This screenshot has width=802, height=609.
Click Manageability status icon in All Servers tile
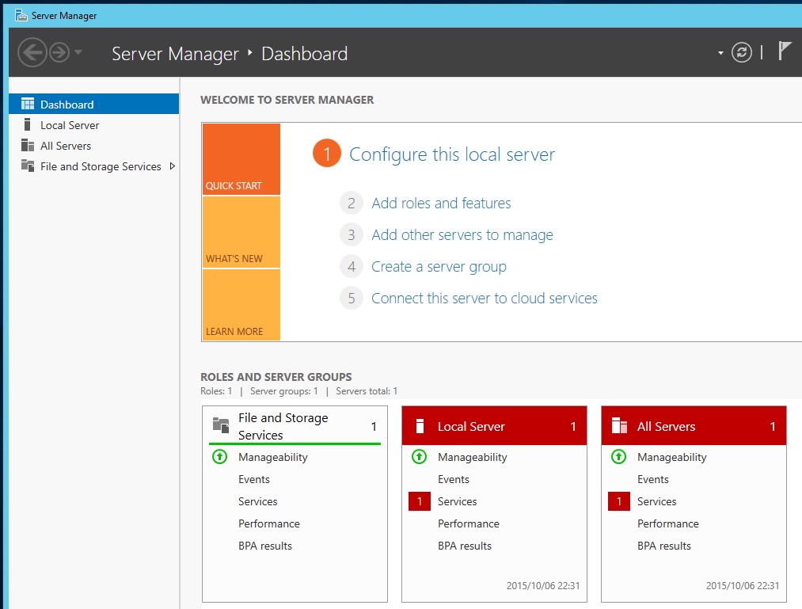coord(618,456)
